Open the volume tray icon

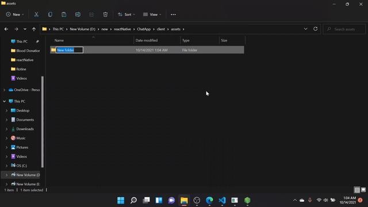(x=325, y=200)
